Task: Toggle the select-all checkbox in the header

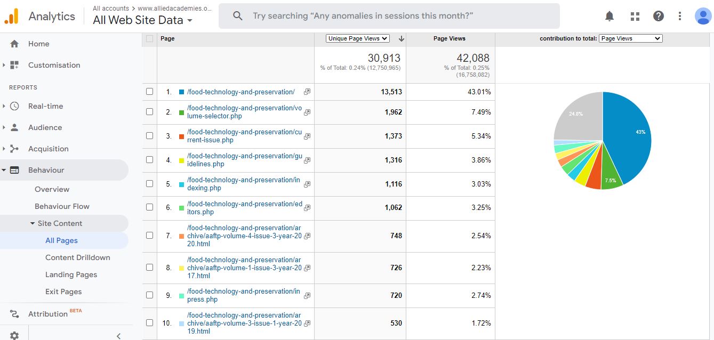Action: point(149,38)
